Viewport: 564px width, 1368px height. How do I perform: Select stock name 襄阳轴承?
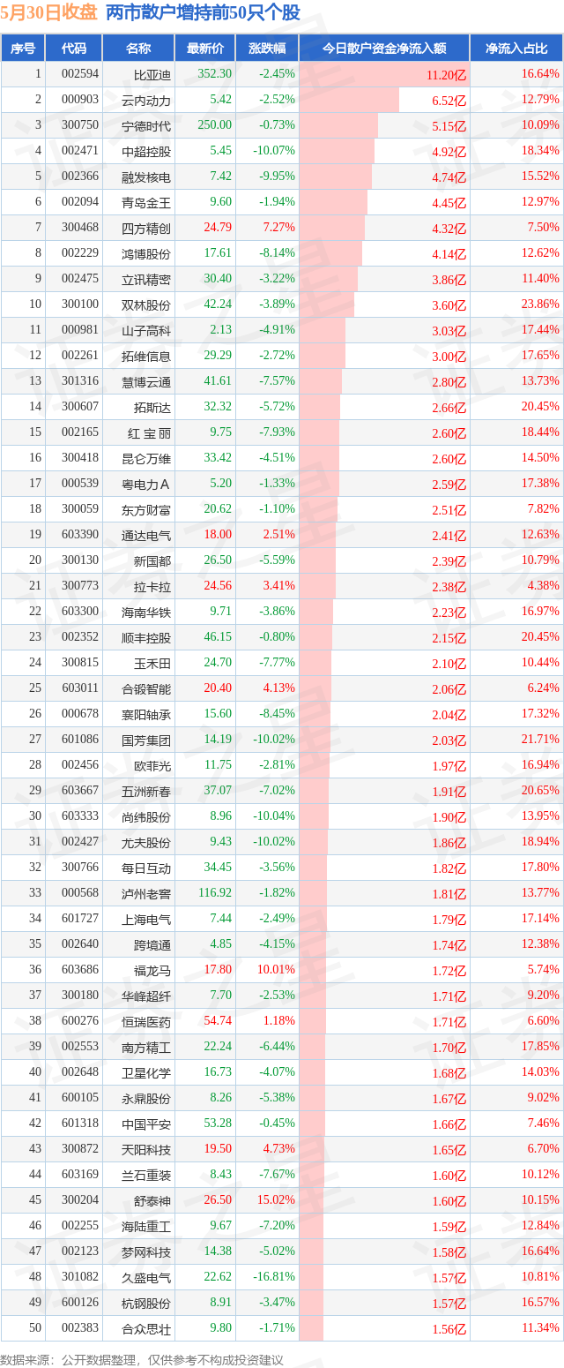point(146,714)
